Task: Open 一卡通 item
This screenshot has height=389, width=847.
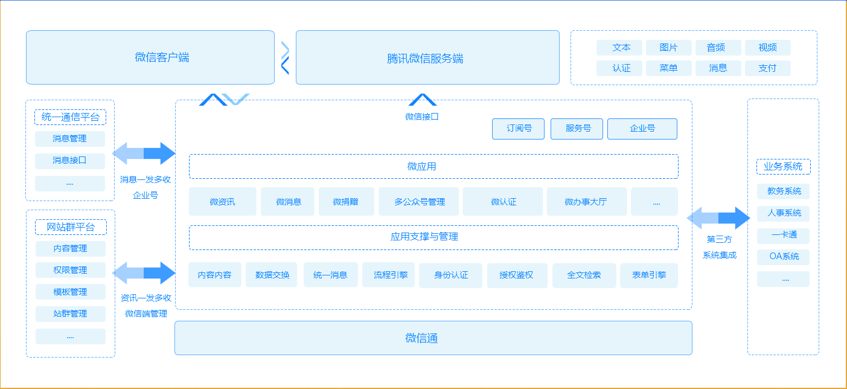Action: pos(784,235)
